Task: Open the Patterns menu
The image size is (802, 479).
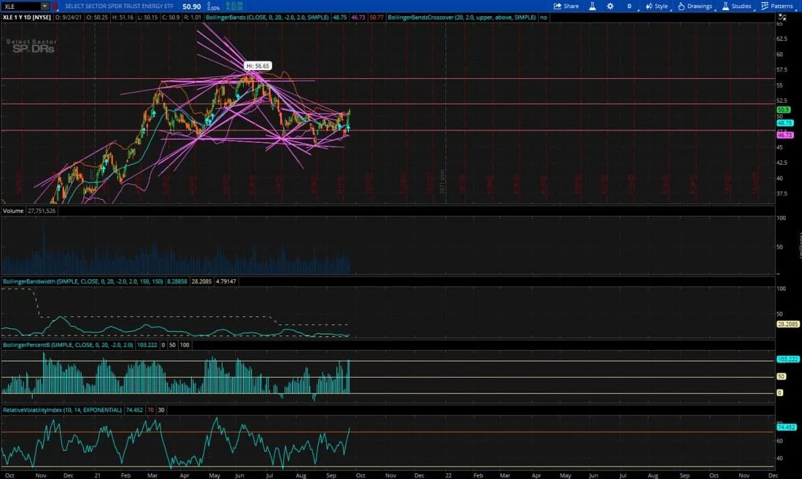Action: pyautogui.click(x=777, y=6)
